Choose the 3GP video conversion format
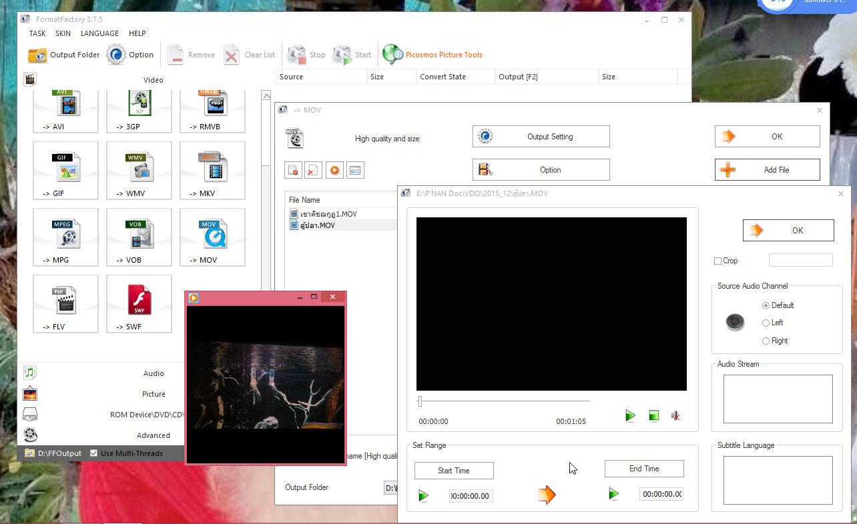The height and width of the screenshot is (524, 857). click(x=139, y=111)
